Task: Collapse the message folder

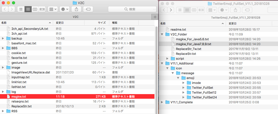Action: (x=173, y=73)
